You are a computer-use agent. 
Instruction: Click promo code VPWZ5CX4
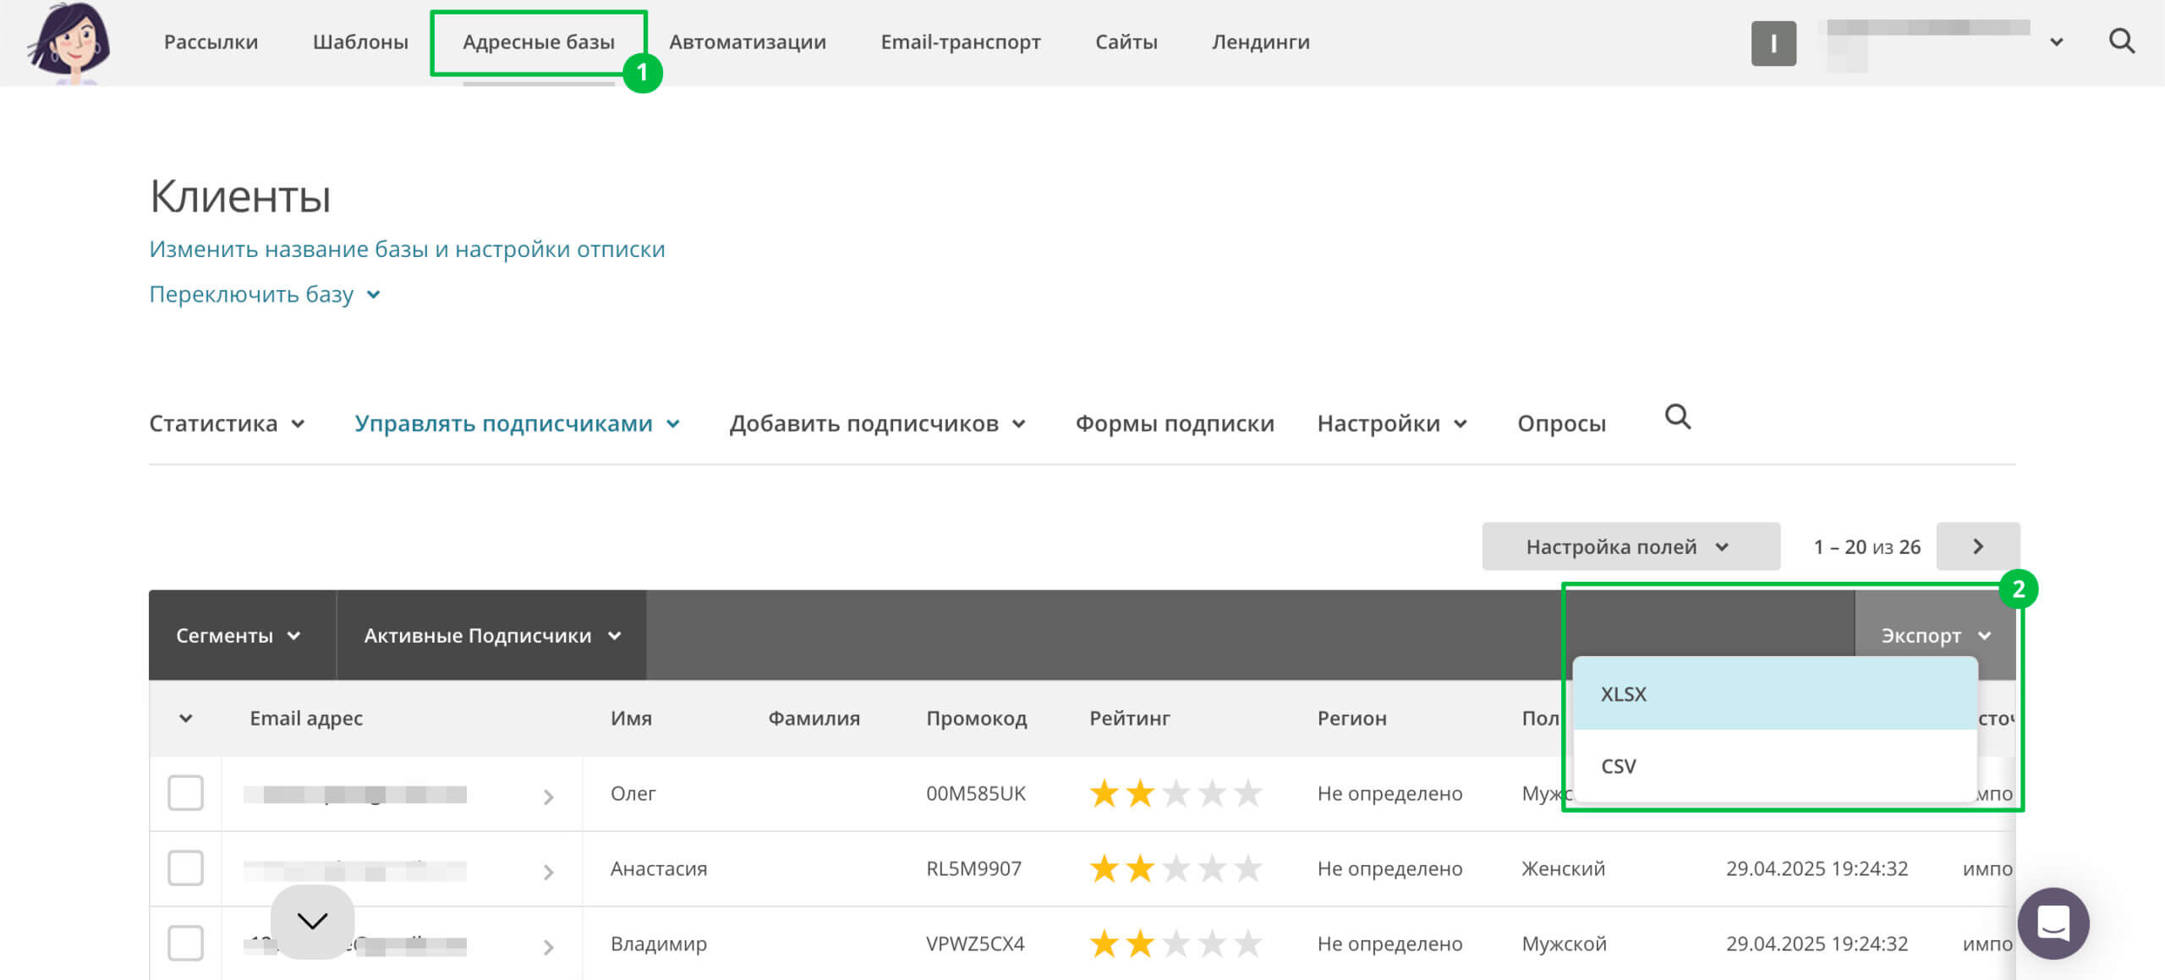click(975, 944)
